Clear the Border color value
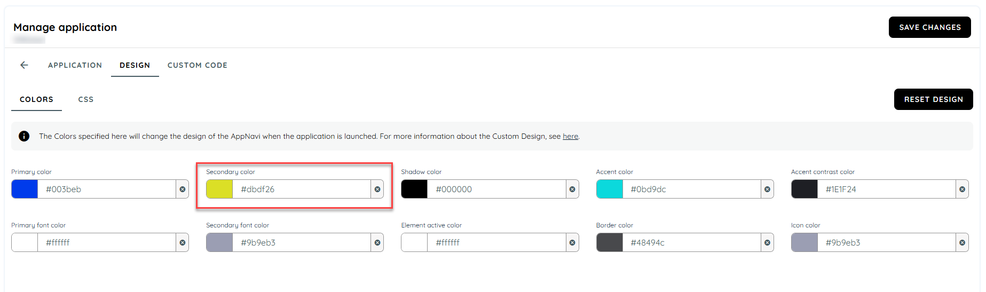This screenshot has height=292, width=986. [x=767, y=243]
